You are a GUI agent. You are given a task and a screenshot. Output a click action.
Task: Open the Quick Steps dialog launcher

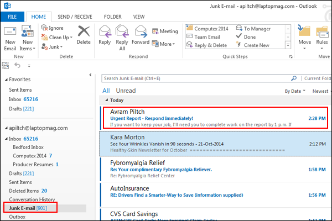[291, 57]
